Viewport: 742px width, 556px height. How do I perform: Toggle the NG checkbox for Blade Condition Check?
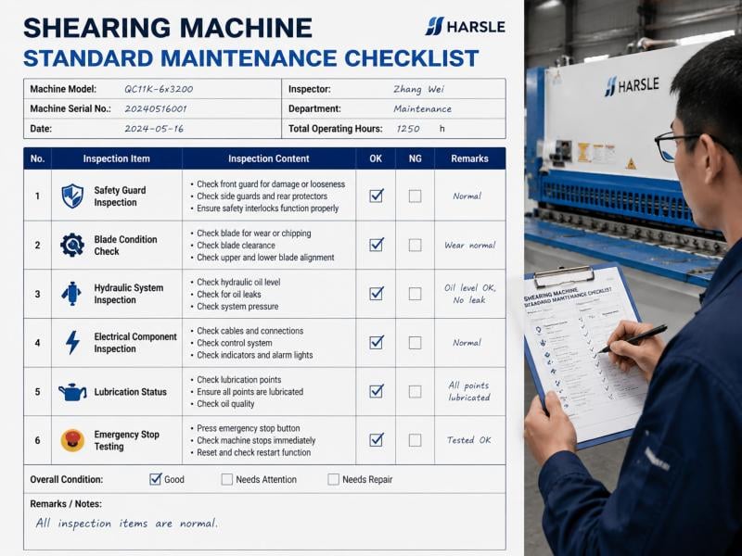coord(415,245)
